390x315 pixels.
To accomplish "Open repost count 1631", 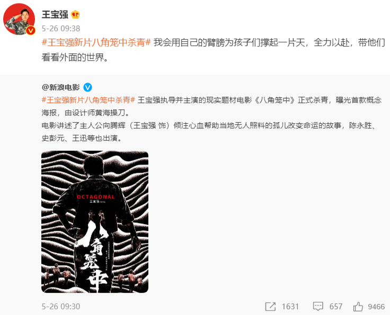I will pyautogui.click(x=290, y=307).
